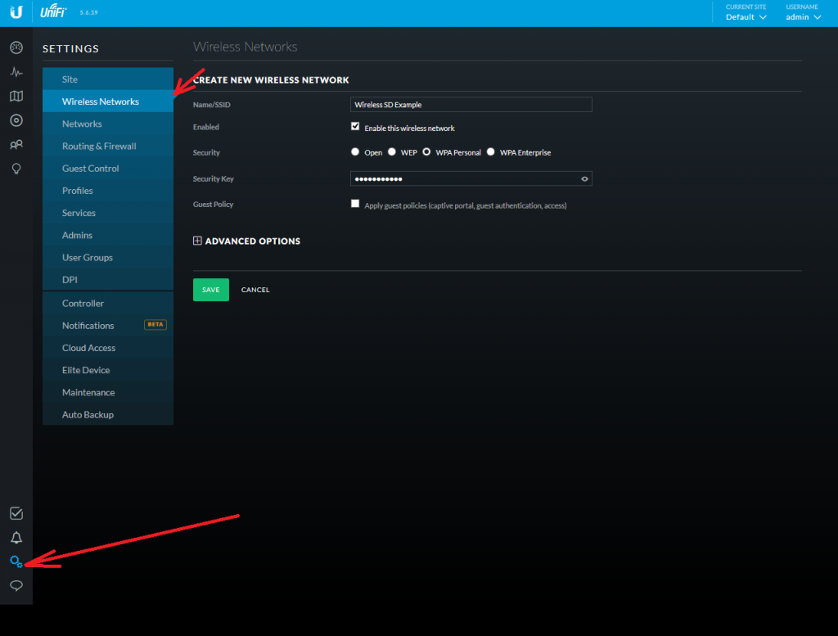This screenshot has width=838, height=636.
Task: Open Networks settings page
Action: tap(108, 124)
